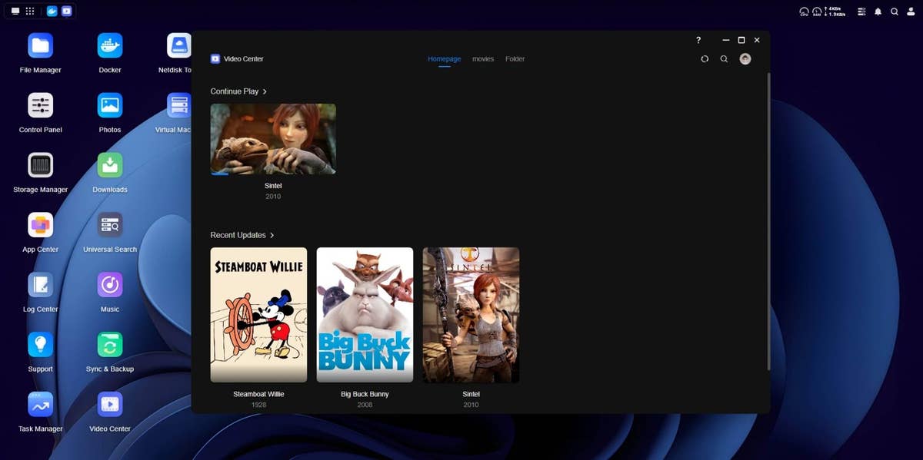Click the Video Center vertical scrollbar
The width and height of the screenshot is (923, 460).
[x=768, y=221]
